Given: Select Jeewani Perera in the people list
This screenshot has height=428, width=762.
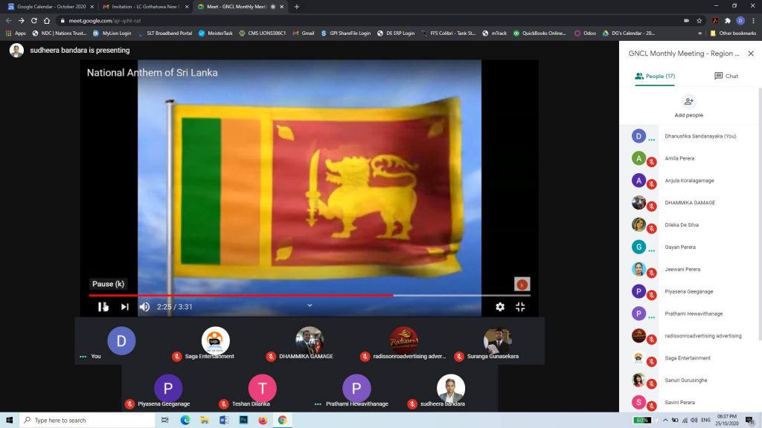Looking at the screenshot, I should tap(688, 270).
